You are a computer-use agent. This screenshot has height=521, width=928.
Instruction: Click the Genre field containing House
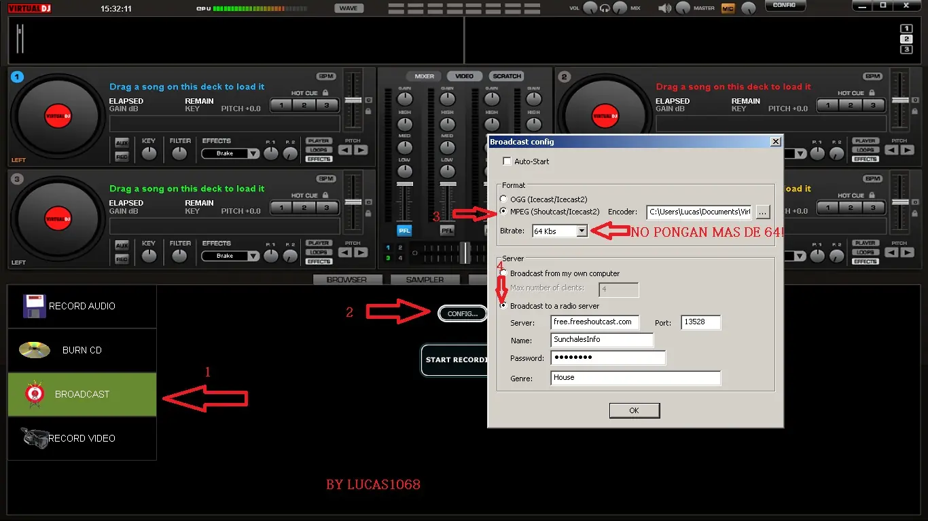click(635, 378)
